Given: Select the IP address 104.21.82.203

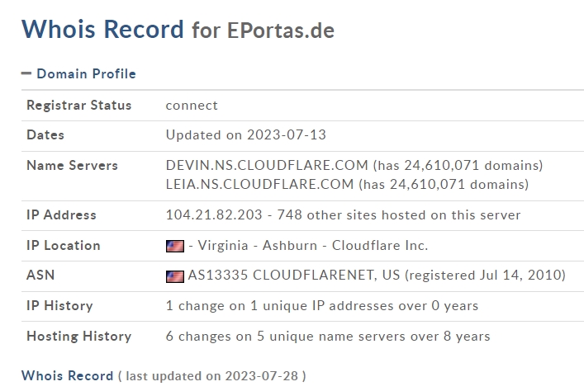Looking at the screenshot, I should coord(214,214).
